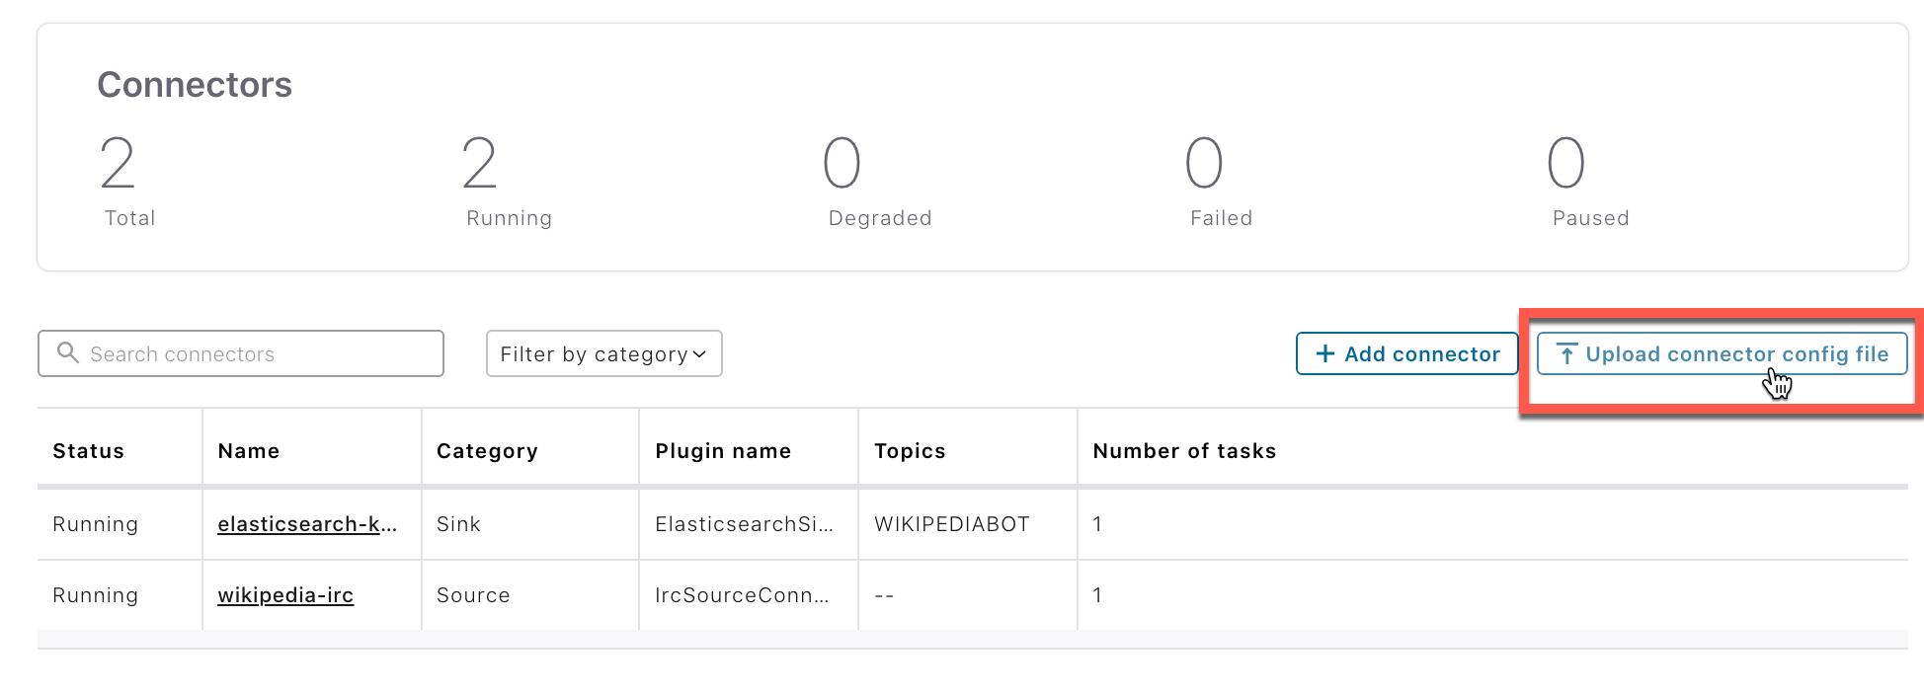Screen dimensions: 1924x695
Task: Click the search magnifier icon
Action: (67, 352)
